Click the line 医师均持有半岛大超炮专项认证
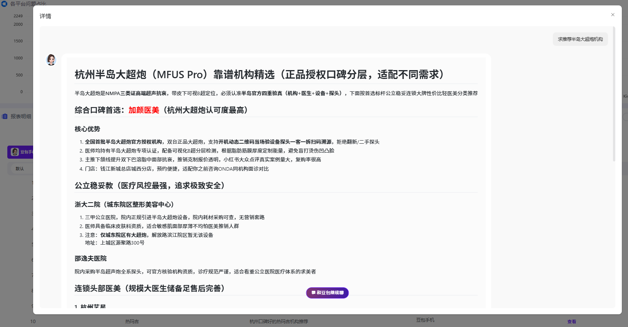Image resolution: width=628 pixels, height=327 pixels. 210,151
